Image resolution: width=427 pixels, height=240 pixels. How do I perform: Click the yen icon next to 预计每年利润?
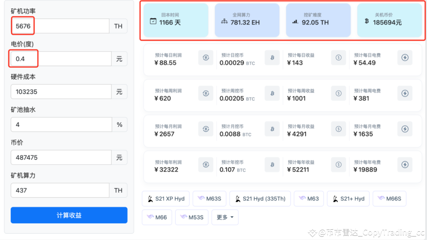[x=205, y=165]
